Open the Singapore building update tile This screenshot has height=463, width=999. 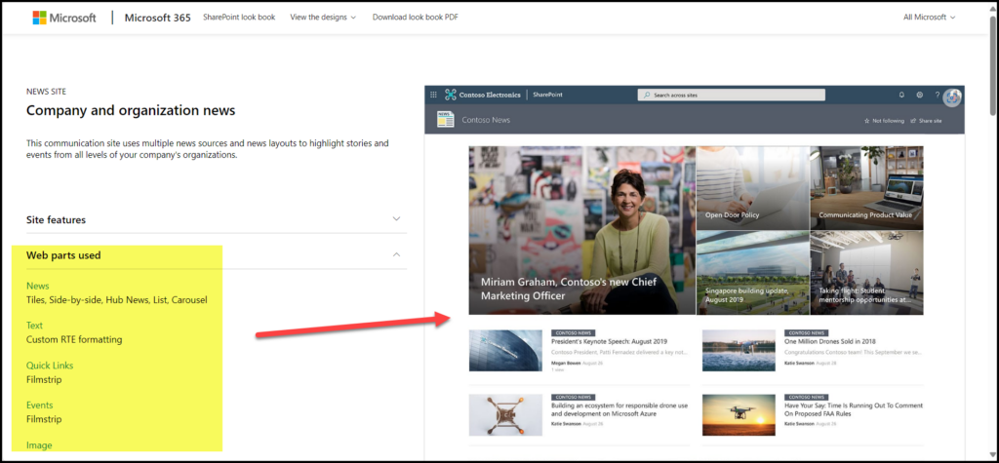tap(752, 273)
